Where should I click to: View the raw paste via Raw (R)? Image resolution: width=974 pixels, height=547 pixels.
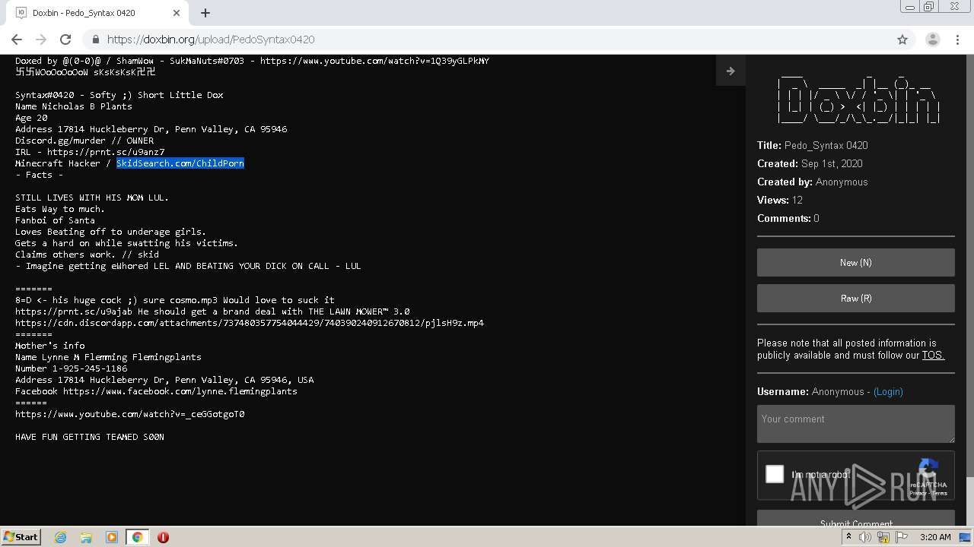(856, 299)
